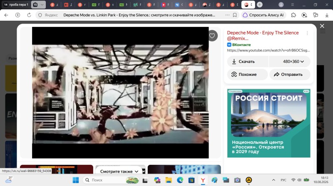Open the youtube.com watch URL link
Screen dimensions: 333x186
(268, 50)
